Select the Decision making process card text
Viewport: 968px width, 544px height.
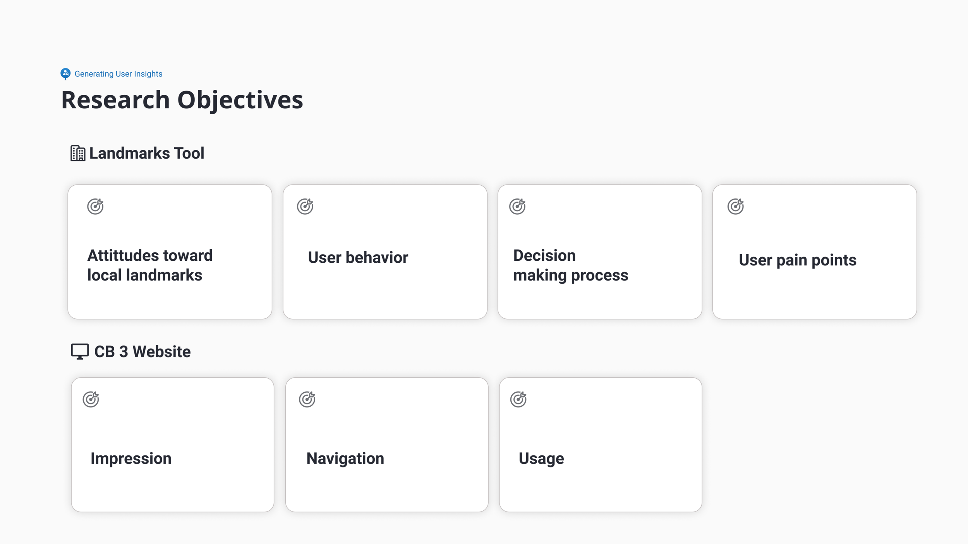(571, 265)
